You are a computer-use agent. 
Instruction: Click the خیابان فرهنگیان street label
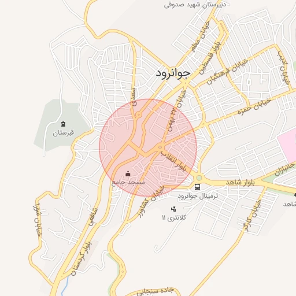tap(227, 72)
